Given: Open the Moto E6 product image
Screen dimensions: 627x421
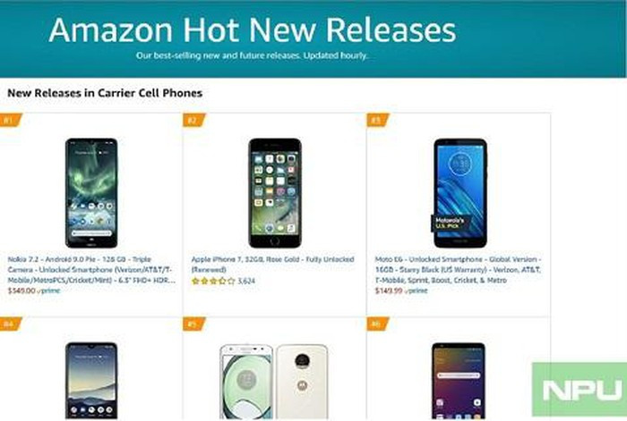Looking at the screenshot, I should click(460, 193).
